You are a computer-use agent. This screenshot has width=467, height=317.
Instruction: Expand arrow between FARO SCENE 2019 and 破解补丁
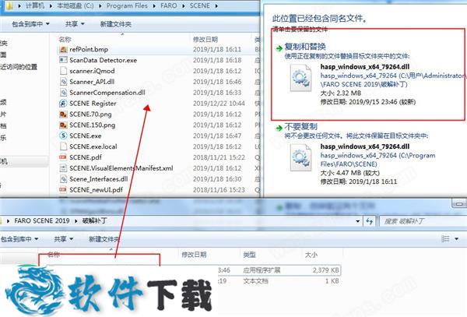click(x=76, y=221)
